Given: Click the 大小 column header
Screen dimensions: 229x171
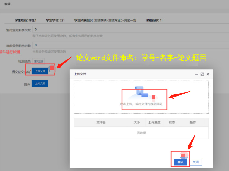Looking at the screenshot, I should [x=137, y=122].
